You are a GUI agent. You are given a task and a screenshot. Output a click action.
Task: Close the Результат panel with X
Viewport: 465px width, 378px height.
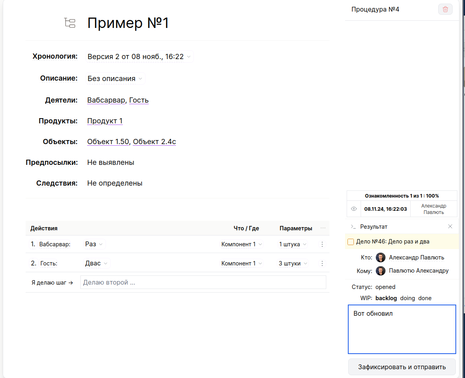(x=450, y=226)
